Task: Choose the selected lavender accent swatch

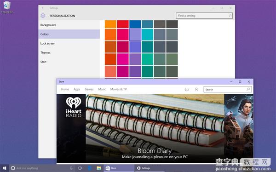Action: 135,34
